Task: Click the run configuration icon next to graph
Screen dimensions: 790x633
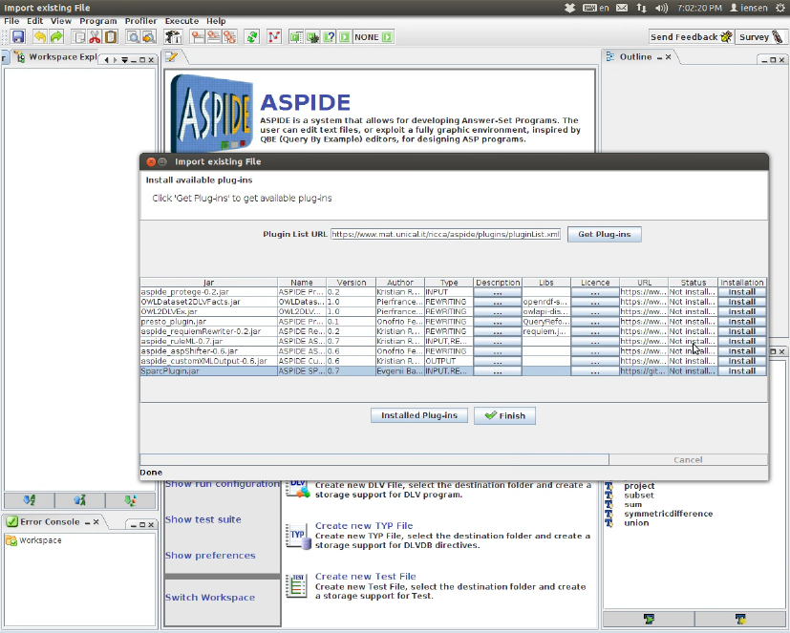Action: tap(296, 37)
